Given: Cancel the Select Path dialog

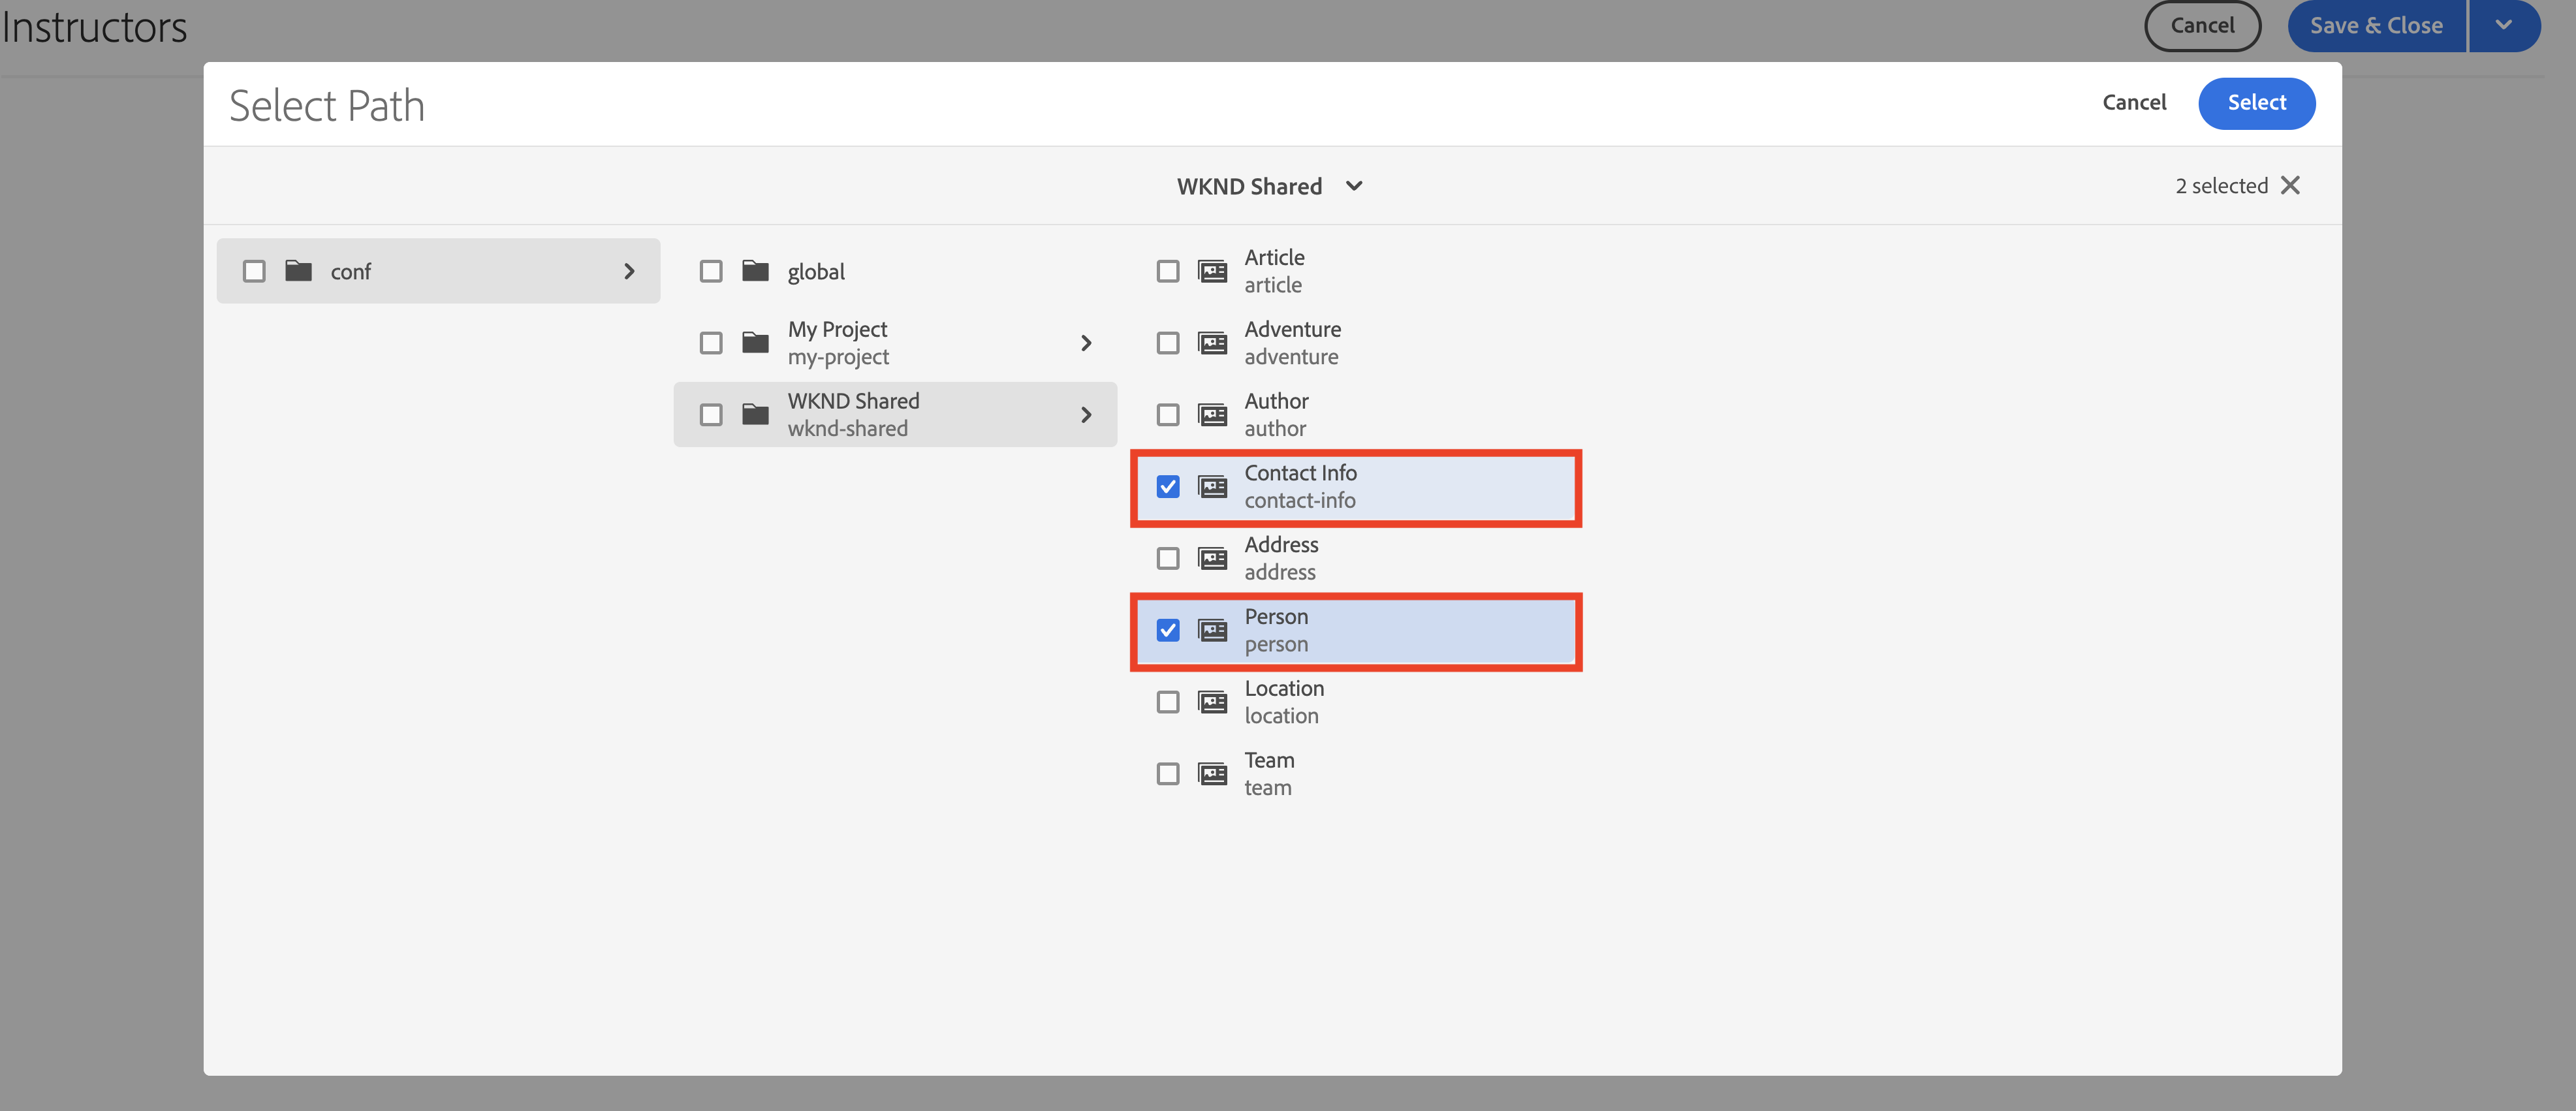Looking at the screenshot, I should coord(2133,103).
